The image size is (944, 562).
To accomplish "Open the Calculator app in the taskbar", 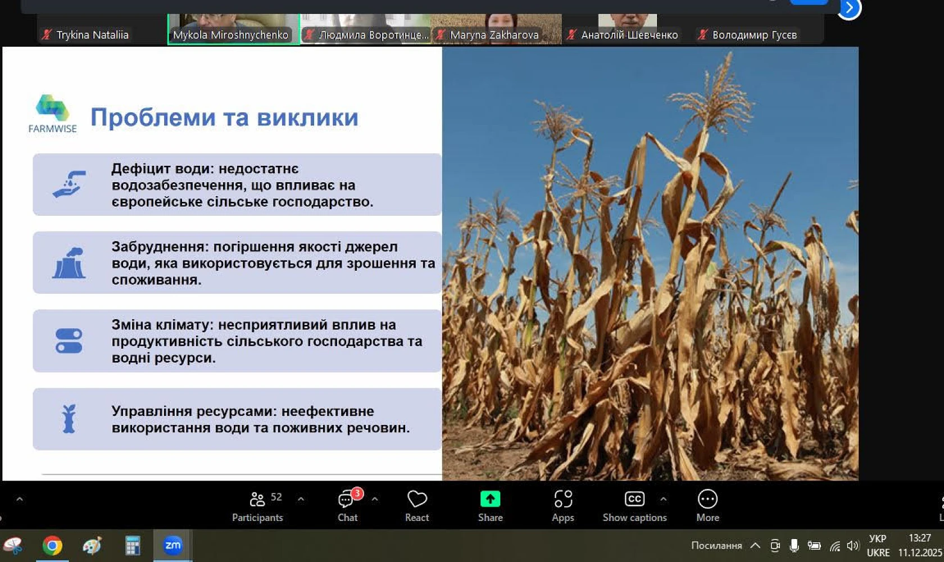I will (132, 546).
